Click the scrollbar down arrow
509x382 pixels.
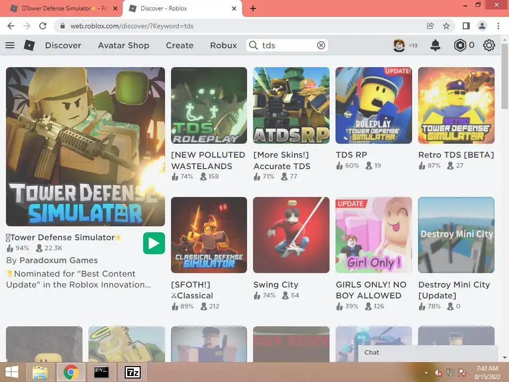505,358
